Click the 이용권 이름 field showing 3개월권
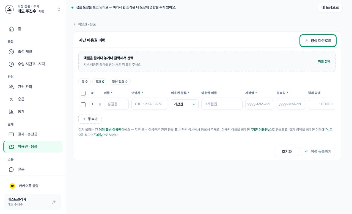 click(x=222, y=104)
